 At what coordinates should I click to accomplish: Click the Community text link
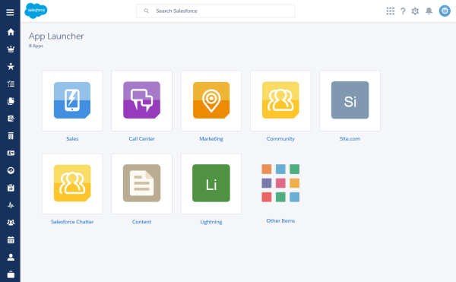coord(280,138)
